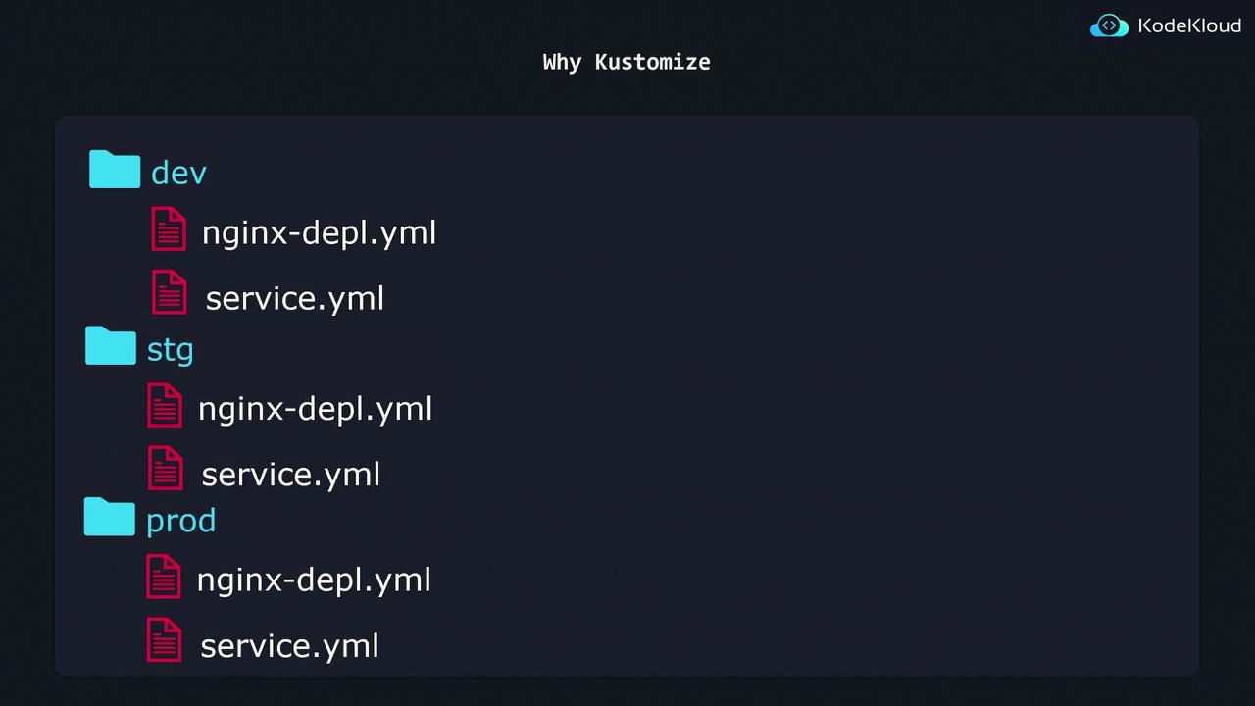Click the KodeKloud cloud logo icon

pyautogui.click(x=1109, y=25)
